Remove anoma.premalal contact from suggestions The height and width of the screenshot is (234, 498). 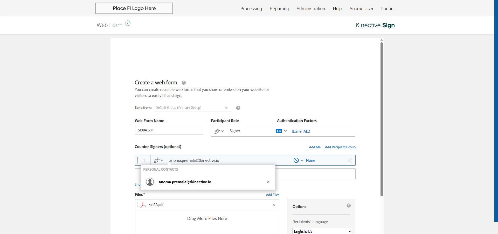point(268,182)
